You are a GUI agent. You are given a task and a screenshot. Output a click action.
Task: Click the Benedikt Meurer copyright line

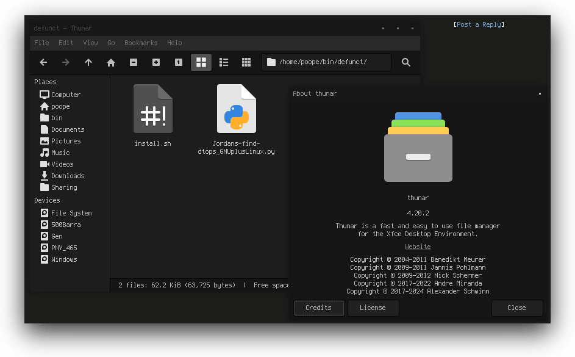click(x=418, y=259)
